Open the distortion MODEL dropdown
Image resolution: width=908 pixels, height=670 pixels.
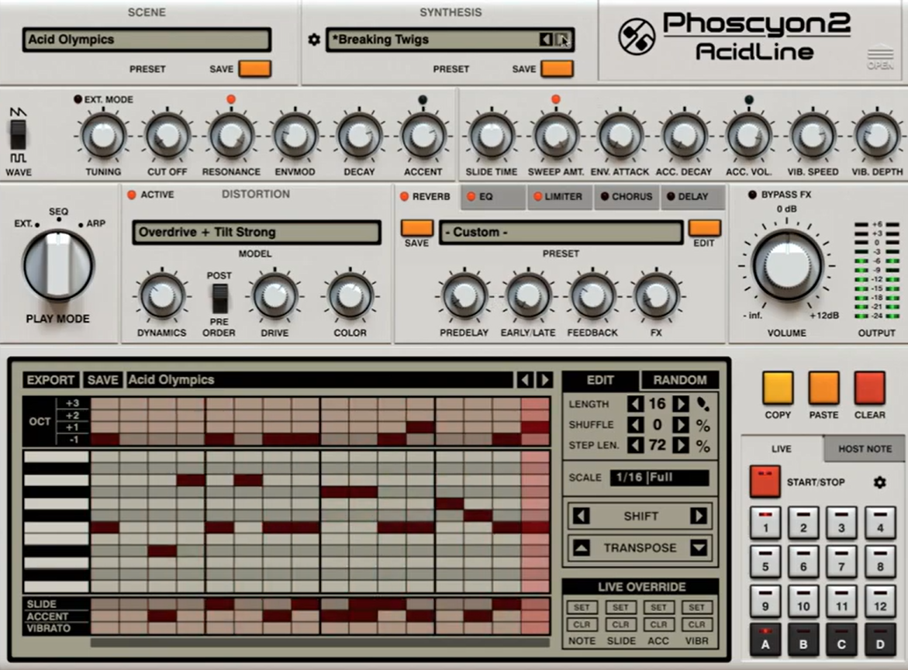tap(257, 232)
